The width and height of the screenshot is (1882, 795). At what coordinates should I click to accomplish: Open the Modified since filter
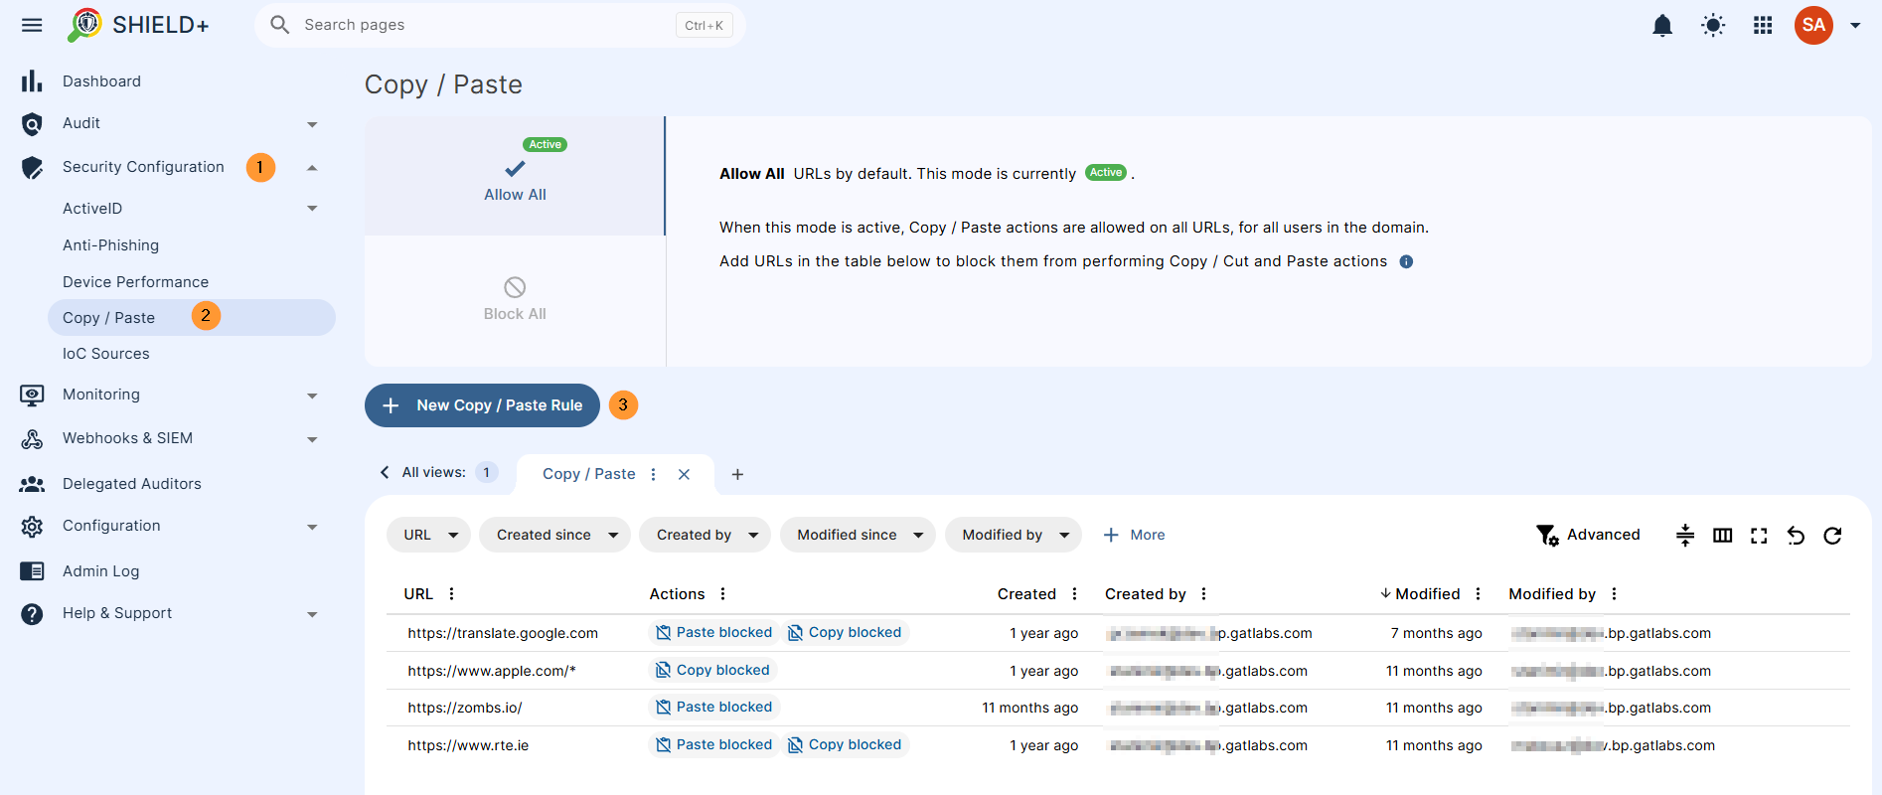858,535
